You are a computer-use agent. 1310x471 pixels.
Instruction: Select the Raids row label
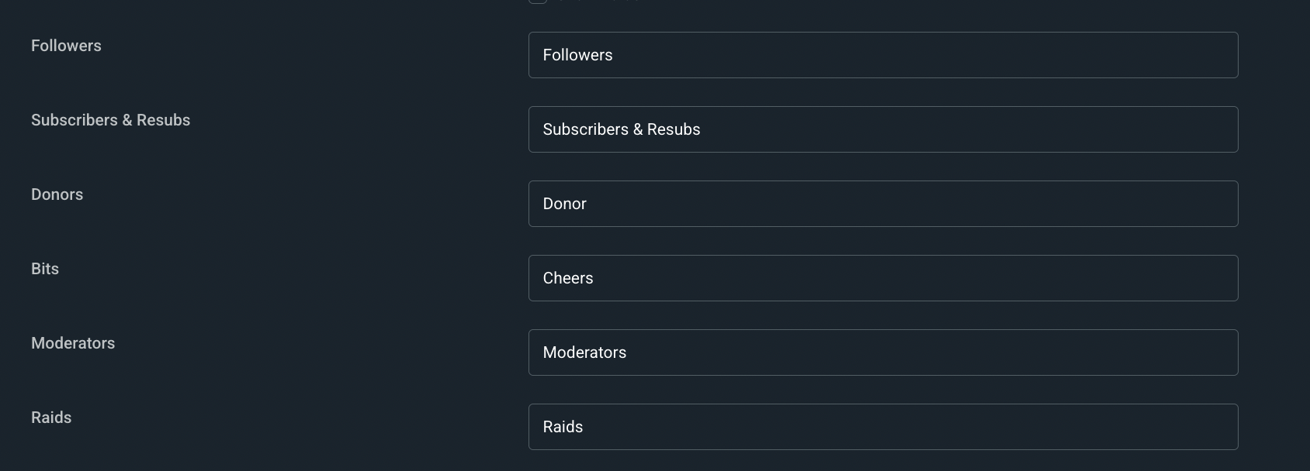pyautogui.click(x=51, y=418)
